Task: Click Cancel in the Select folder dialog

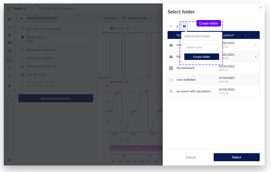Action: point(190,157)
